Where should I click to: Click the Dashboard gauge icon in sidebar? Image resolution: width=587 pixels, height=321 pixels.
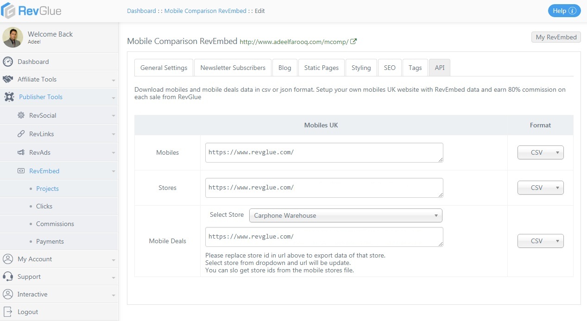tap(8, 62)
